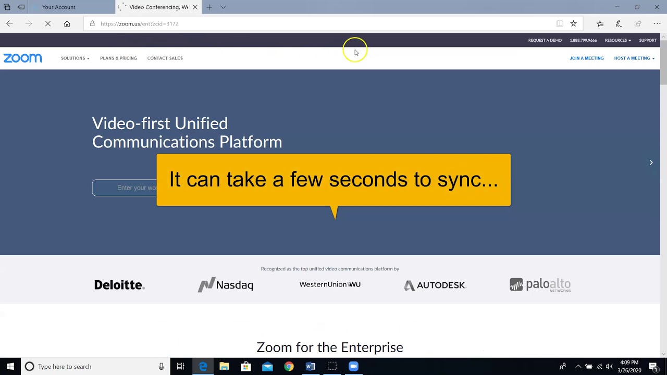Viewport: 667px width, 375px height.
Task: Click the Nasdaq logo
Action: pyautogui.click(x=226, y=285)
